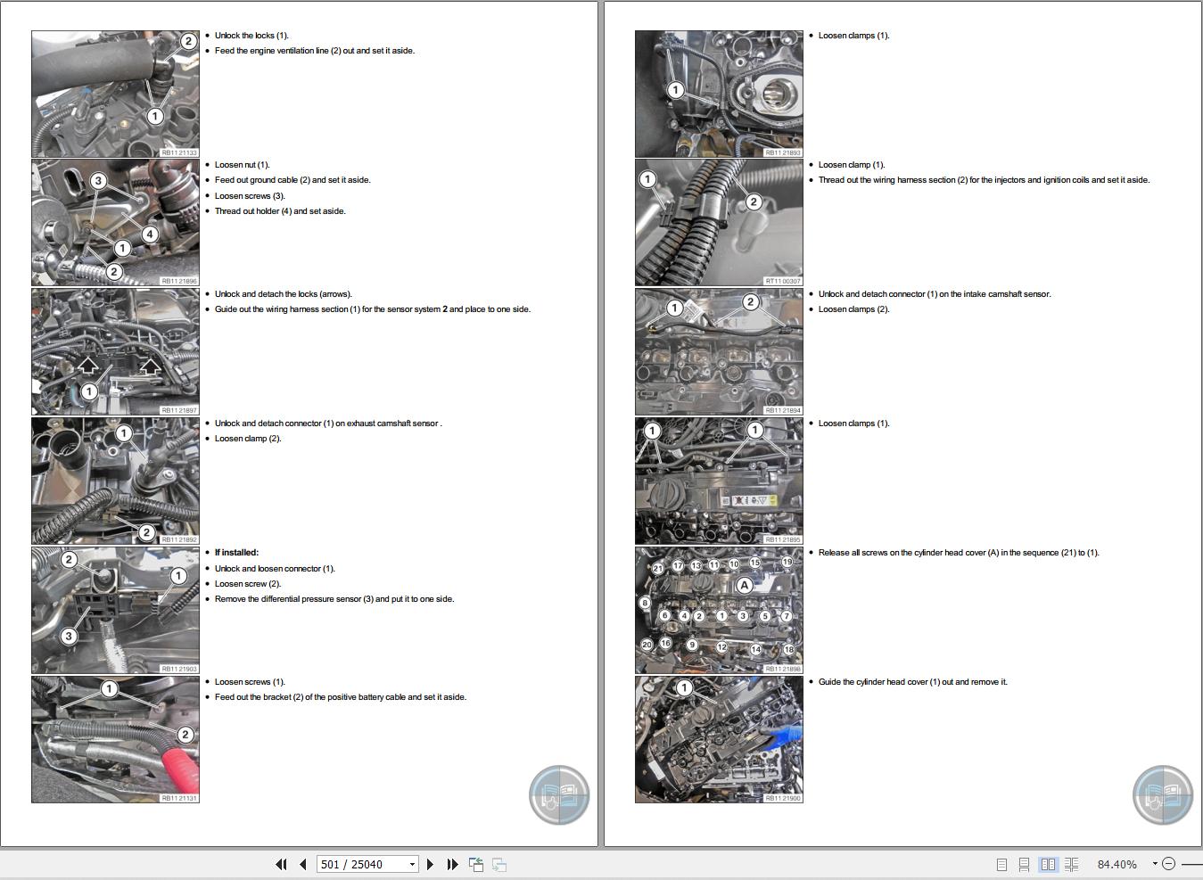Click the zoom slider track
Viewport: 1203px width, 880px height.
(x=1191, y=864)
